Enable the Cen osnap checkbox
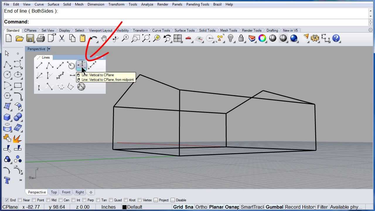This screenshot has height=211, width=375. (x=60, y=200)
